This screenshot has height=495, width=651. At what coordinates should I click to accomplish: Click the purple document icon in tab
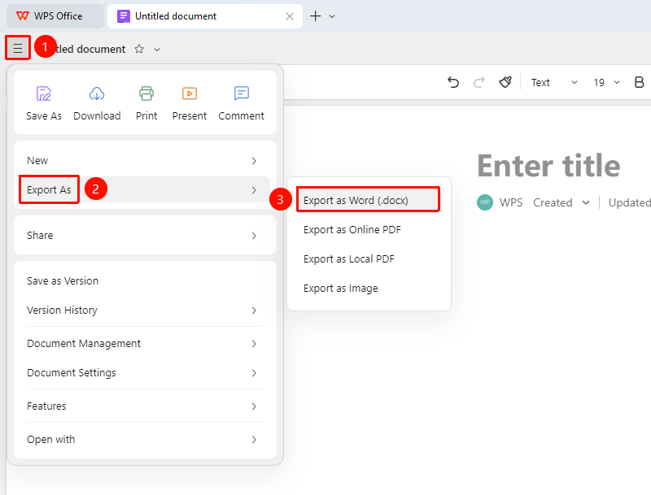124,16
